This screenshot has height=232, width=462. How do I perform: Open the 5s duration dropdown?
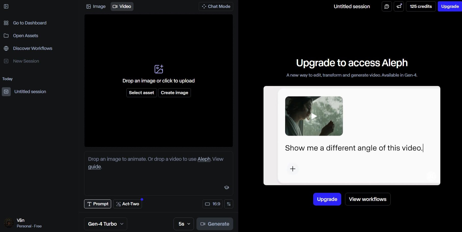184,224
